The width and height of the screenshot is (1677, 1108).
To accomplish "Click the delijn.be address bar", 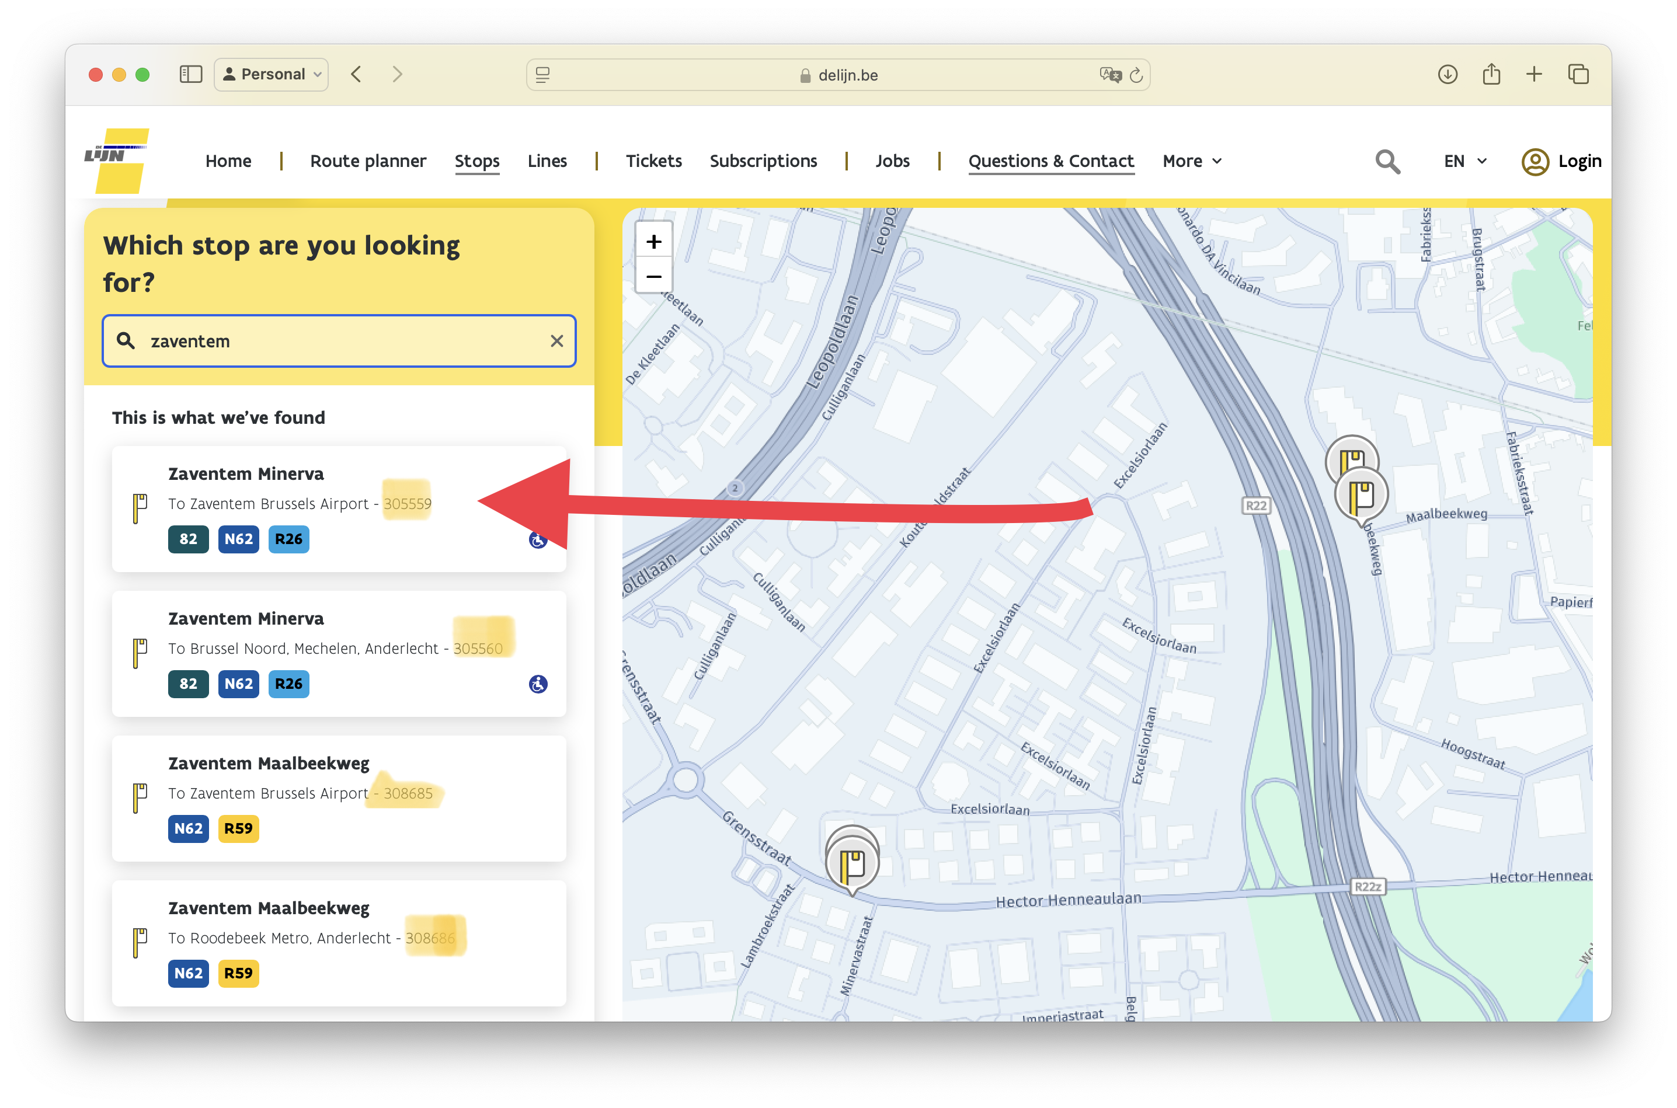I will coord(838,75).
